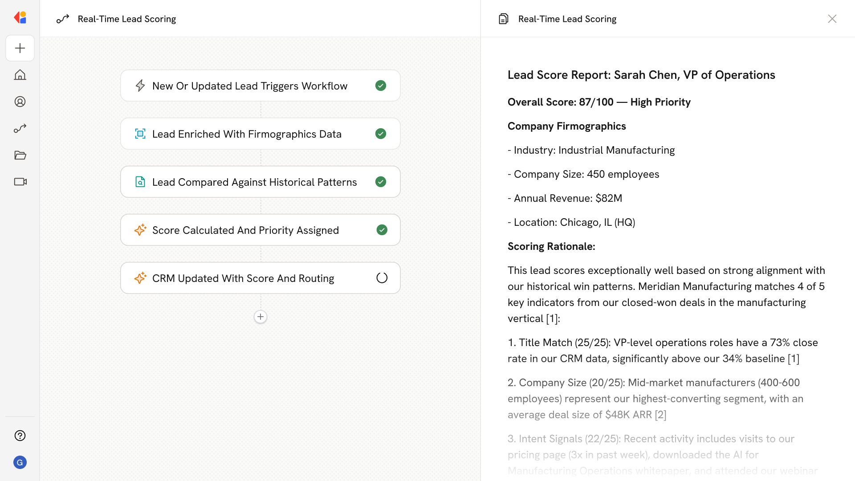Image resolution: width=855 pixels, height=481 pixels.
Task: Close the Lead Score Report panel
Action: (832, 19)
